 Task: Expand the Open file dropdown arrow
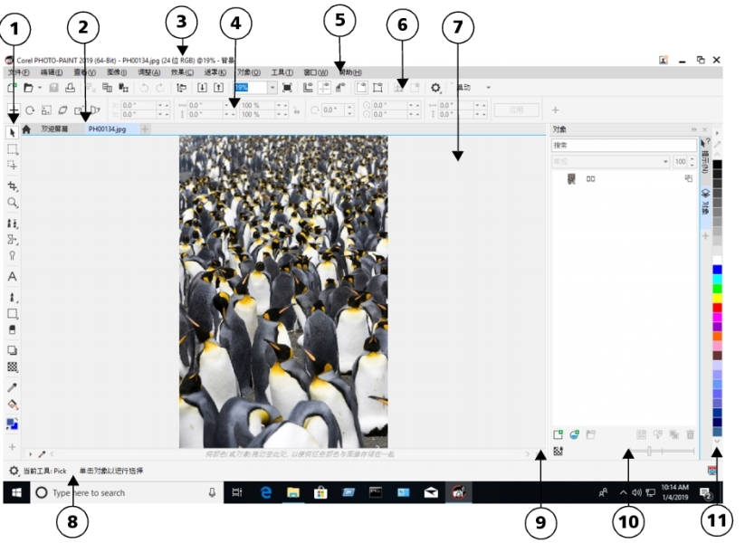point(40,88)
